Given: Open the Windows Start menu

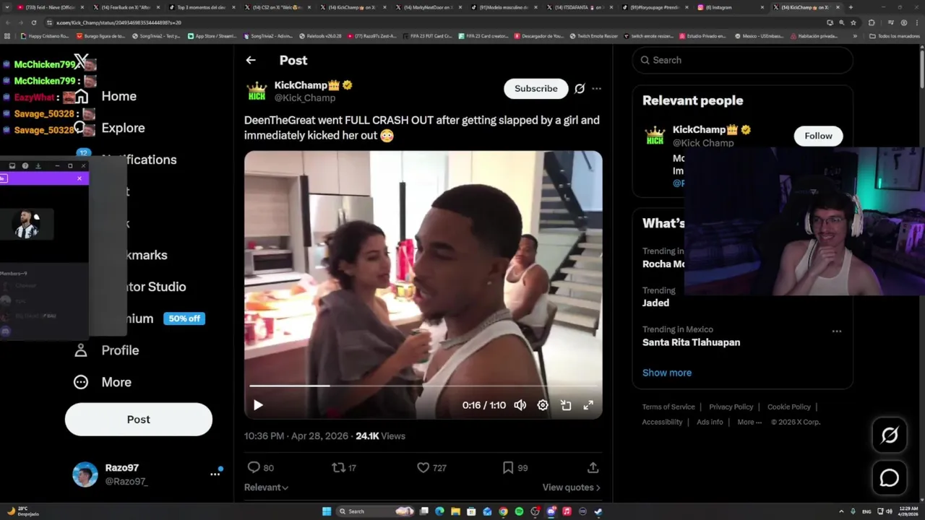Looking at the screenshot, I should click(327, 511).
